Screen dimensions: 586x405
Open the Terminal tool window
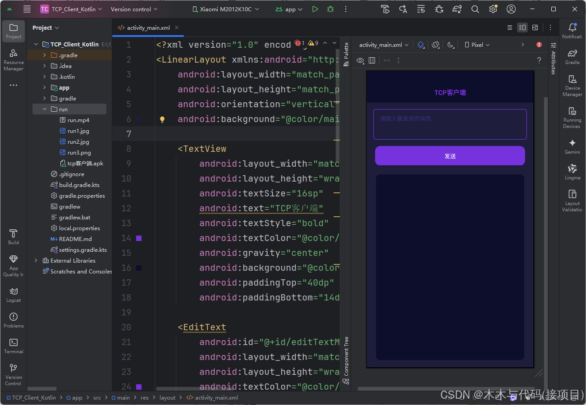13,345
